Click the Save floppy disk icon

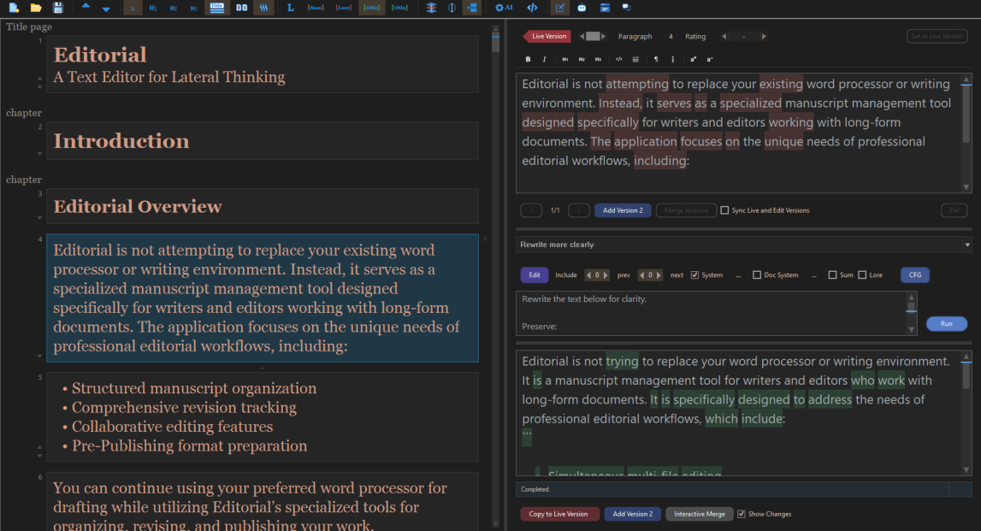57,8
